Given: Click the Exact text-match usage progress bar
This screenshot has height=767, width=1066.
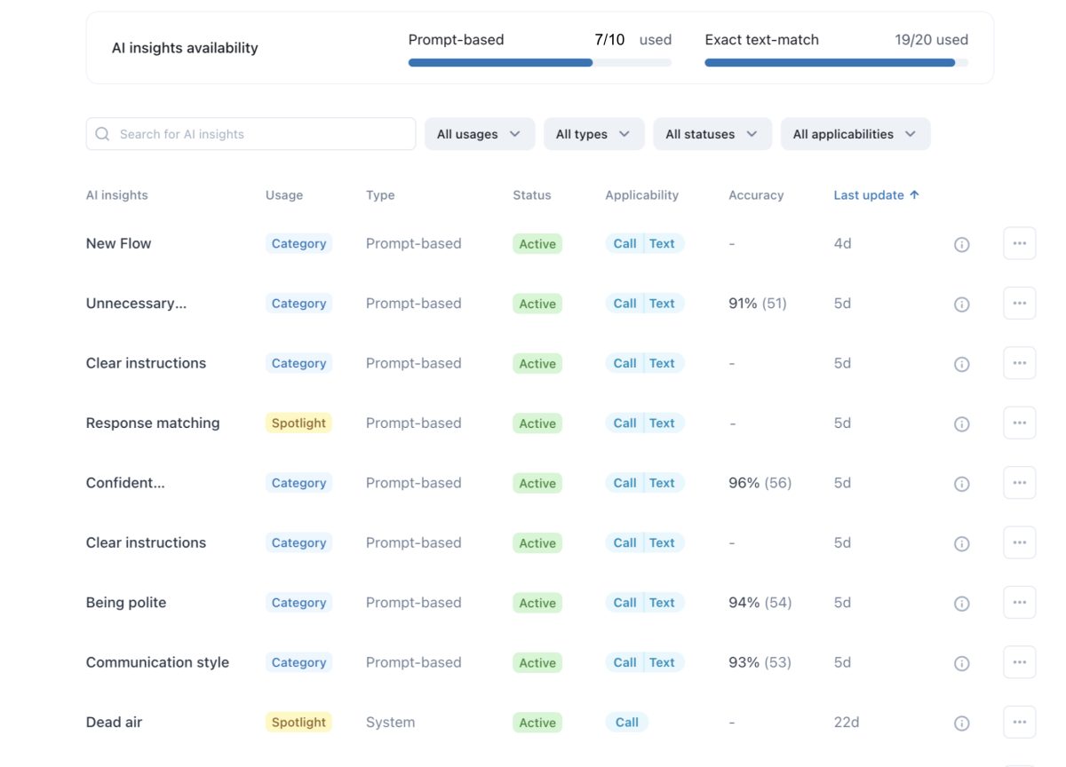Looking at the screenshot, I should 837,63.
